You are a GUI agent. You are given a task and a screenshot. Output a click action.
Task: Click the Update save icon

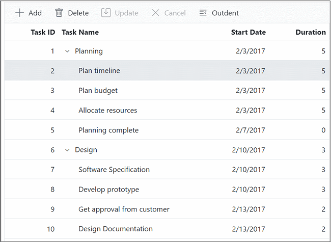pyautogui.click(x=106, y=13)
